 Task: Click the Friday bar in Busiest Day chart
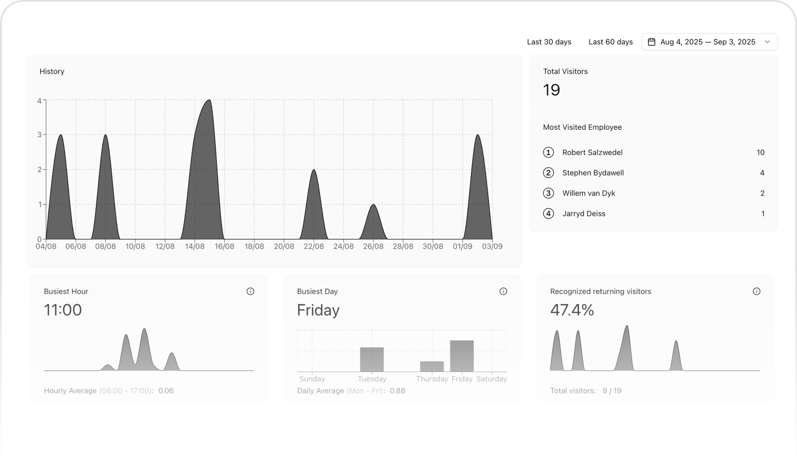point(462,356)
